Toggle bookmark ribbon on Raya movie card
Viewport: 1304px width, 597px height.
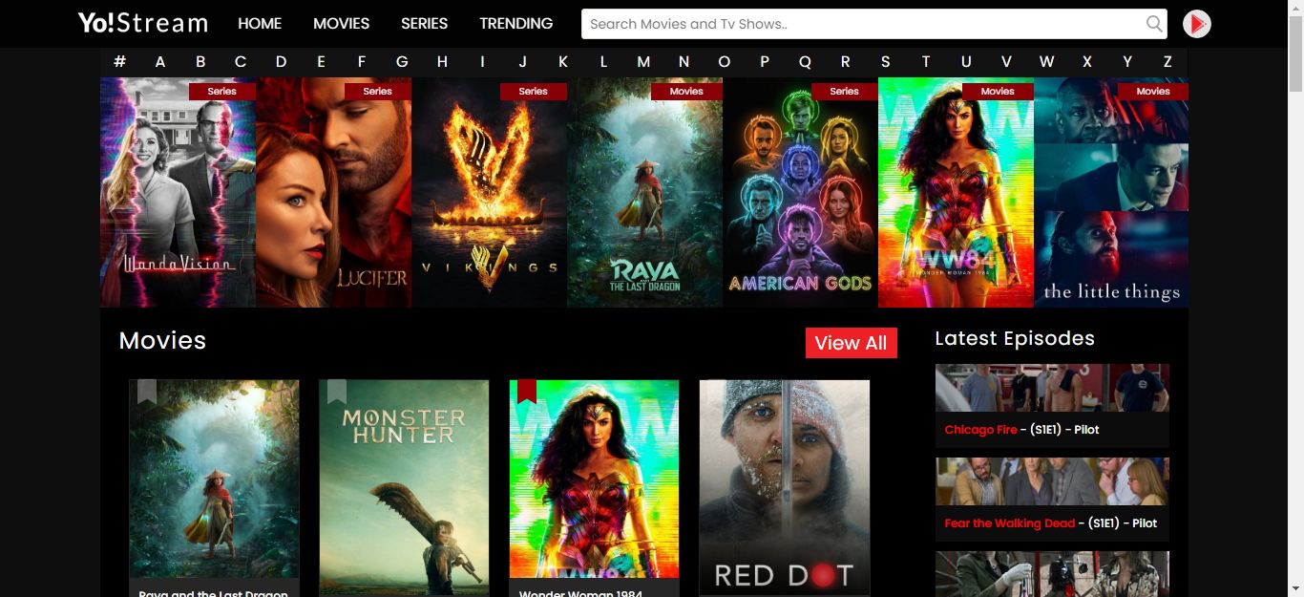pos(147,392)
